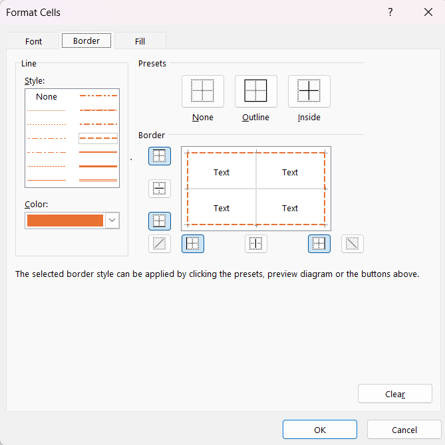The image size is (445, 445).
Task: Open the line Color dropdown arrow
Action: [112, 221]
